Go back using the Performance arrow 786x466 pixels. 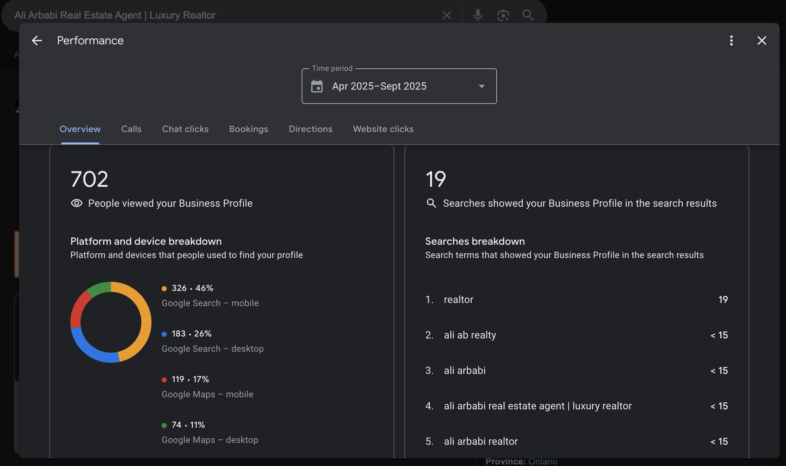coord(37,41)
